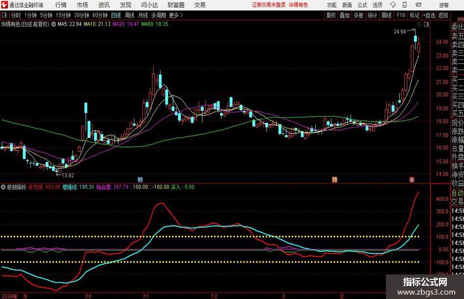464x299 pixels.
Task: Click the 叠加 overlay button
Action: [345, 15]
